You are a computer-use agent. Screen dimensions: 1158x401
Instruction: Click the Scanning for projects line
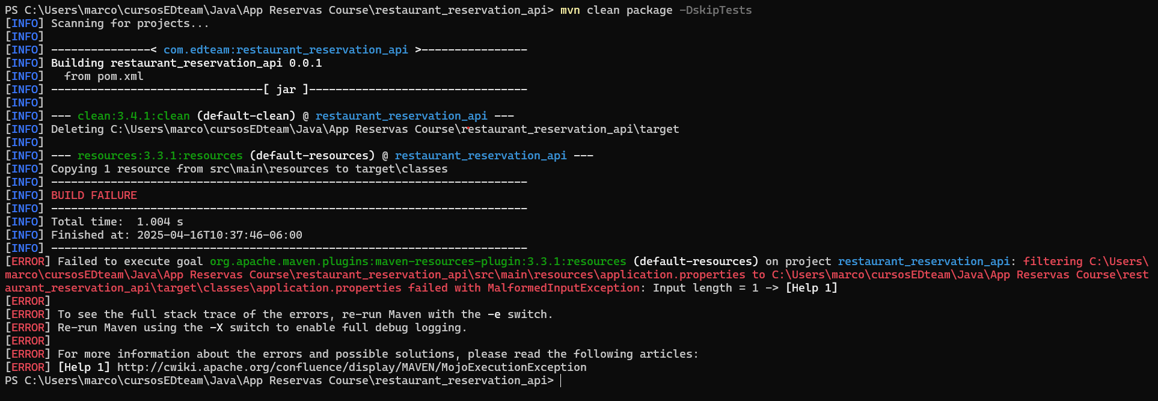click(x=130, y=23)
